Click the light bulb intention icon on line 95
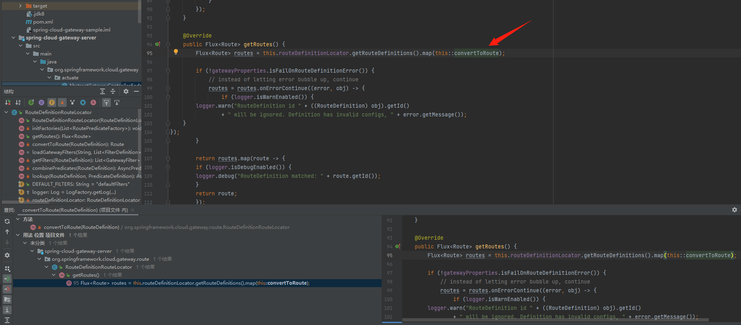The image size is (741, 325). (175, 52)
